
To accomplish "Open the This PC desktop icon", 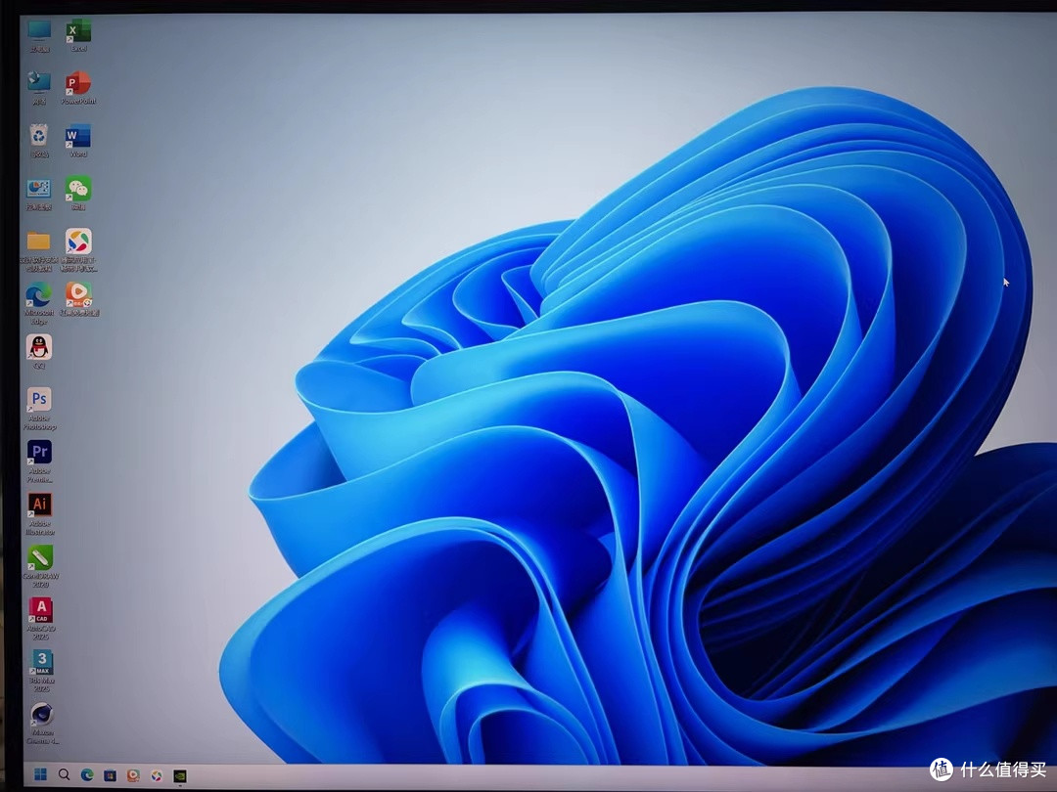I will 39,31.
